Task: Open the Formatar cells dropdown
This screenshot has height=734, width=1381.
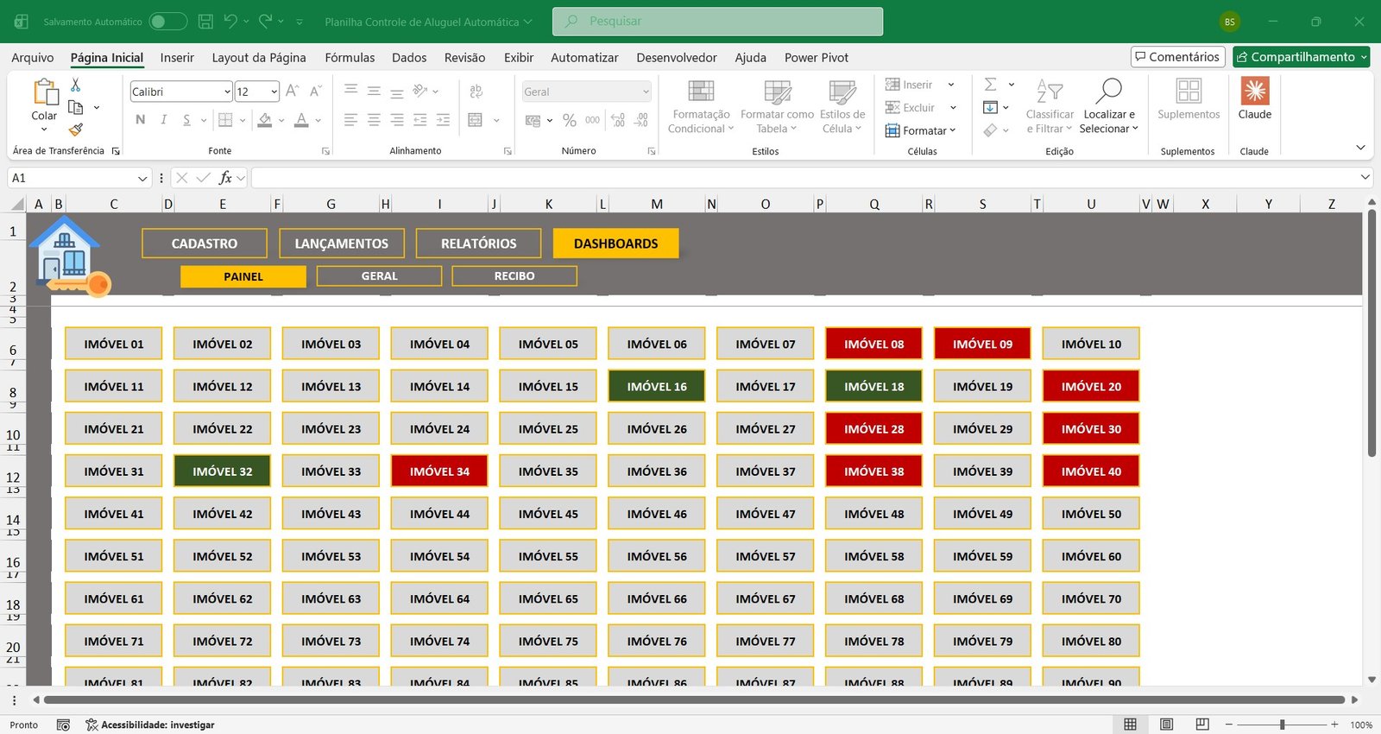Action: [920, 130]
